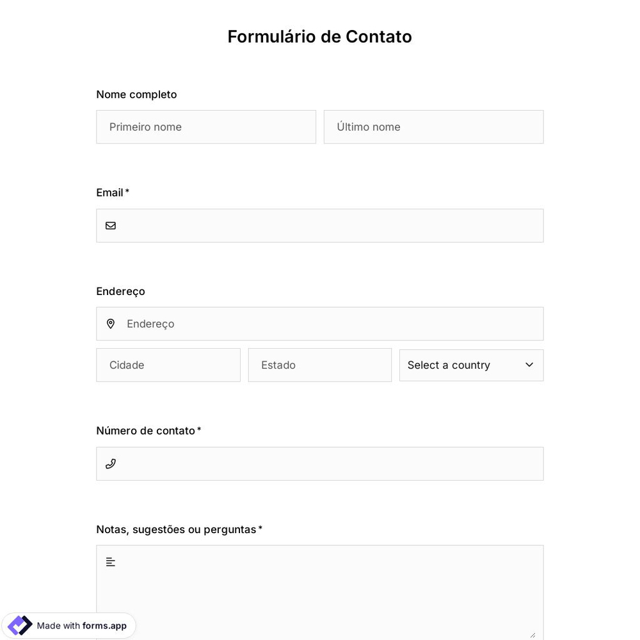Open the "Select a country" dropdown
This screenshot has width=640, height=640.
471,365
